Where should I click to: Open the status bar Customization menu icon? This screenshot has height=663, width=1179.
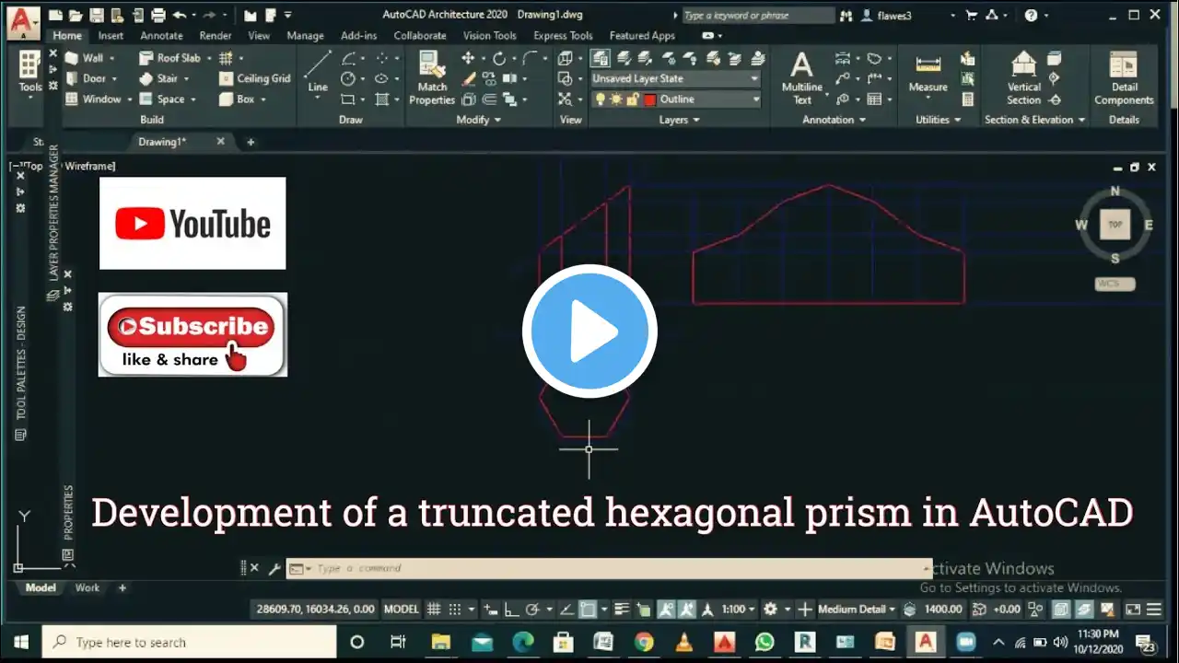[x=1154, y=609]
